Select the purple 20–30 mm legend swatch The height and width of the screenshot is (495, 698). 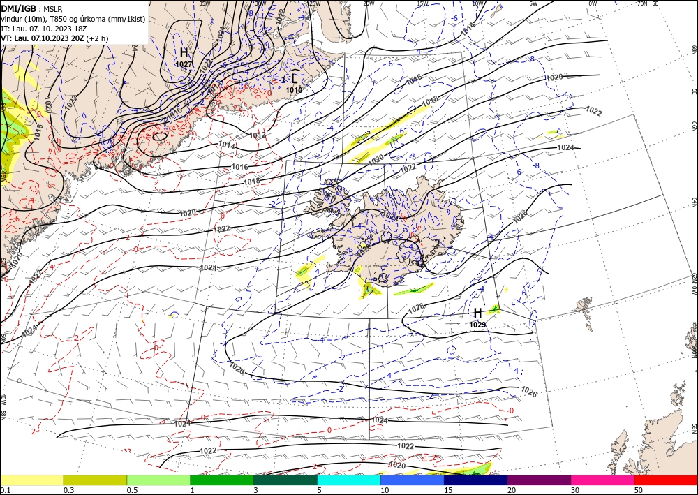pos(539,480)
